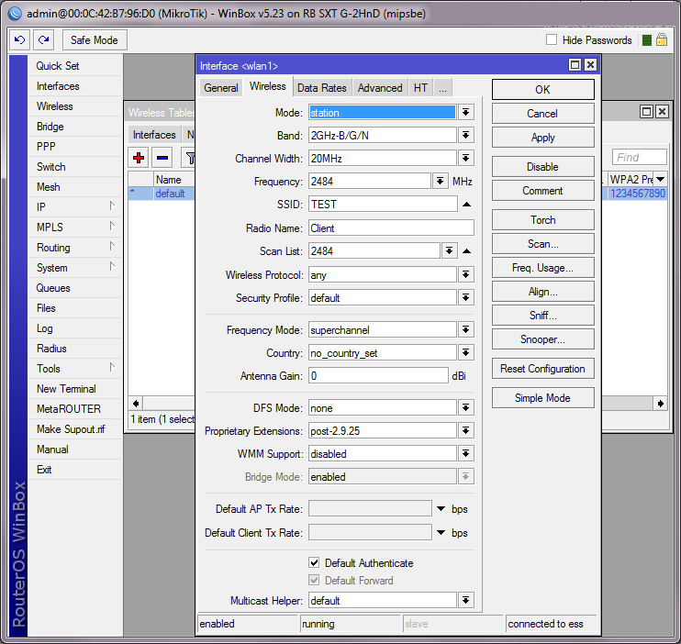Image resolution: width=681 pixels, height=644 pixels.
Task: Click the Find search box
Action: click(640, 157)
